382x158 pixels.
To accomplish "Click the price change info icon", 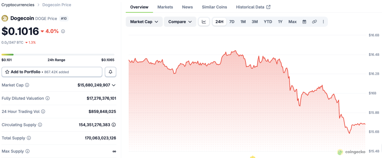I will (x=63, y=31).
